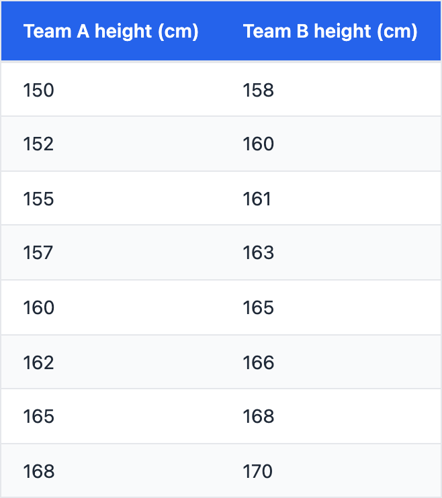
Task: Select the 150 cell in Team A
Action: pos(38,90)
